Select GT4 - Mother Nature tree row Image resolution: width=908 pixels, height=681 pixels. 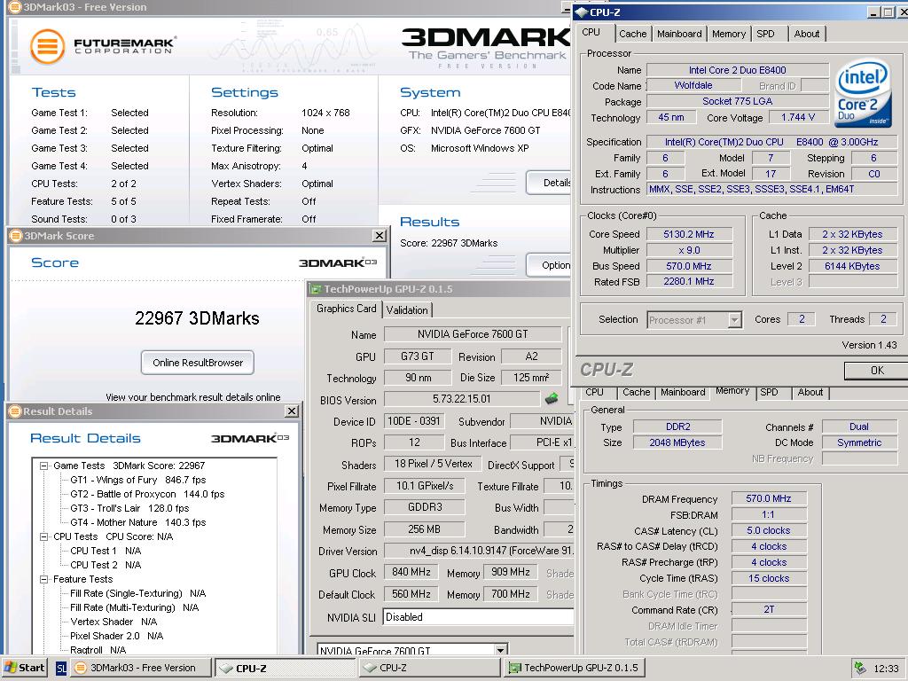tap(137, 522)
